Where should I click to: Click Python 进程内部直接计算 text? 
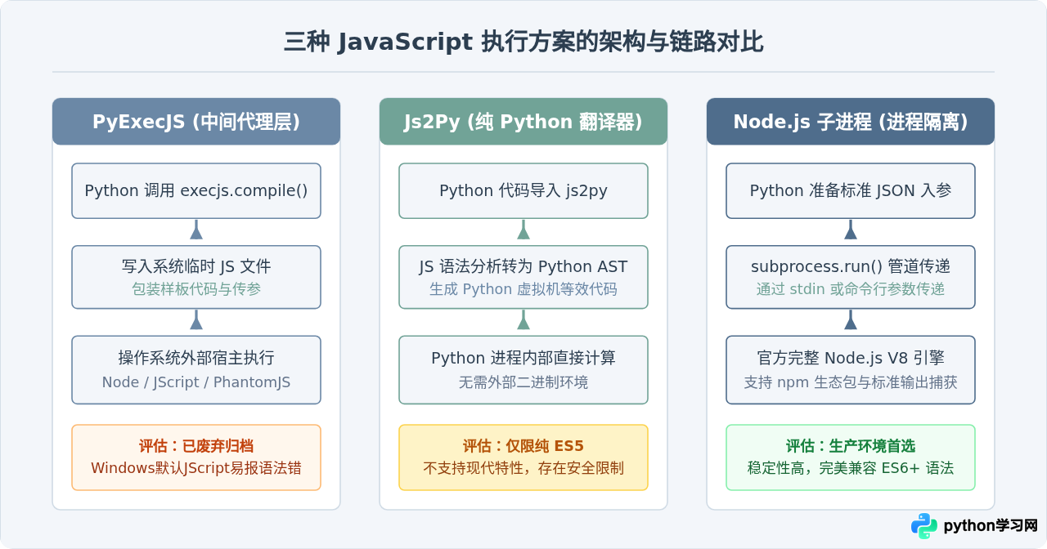coord(523,358)
